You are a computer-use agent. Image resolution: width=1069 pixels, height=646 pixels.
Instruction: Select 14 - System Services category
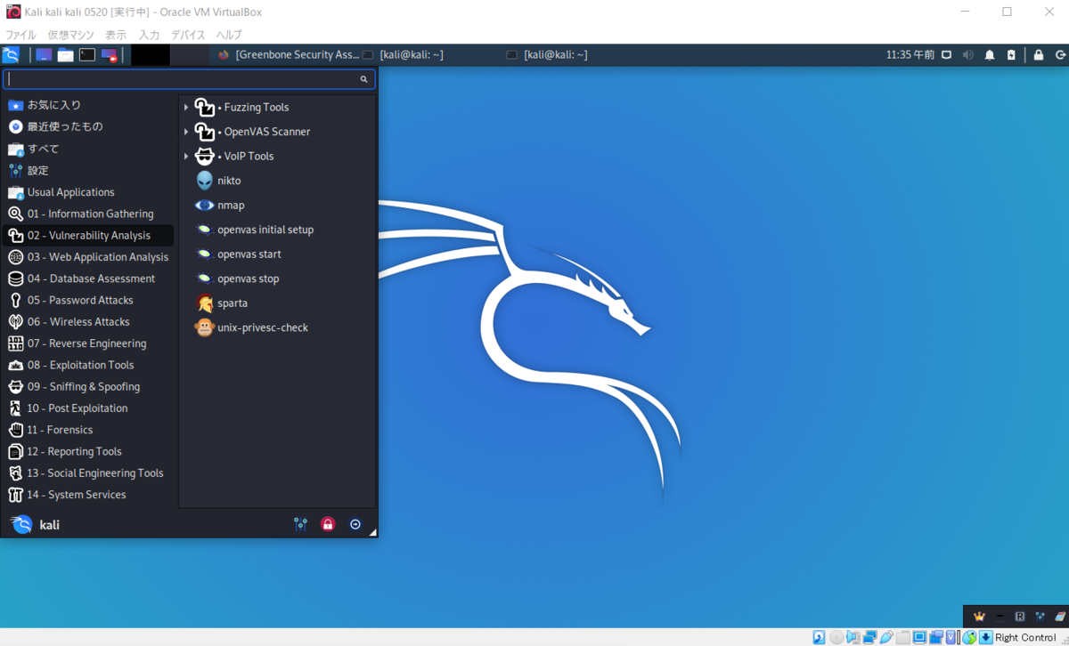[89, 495]
